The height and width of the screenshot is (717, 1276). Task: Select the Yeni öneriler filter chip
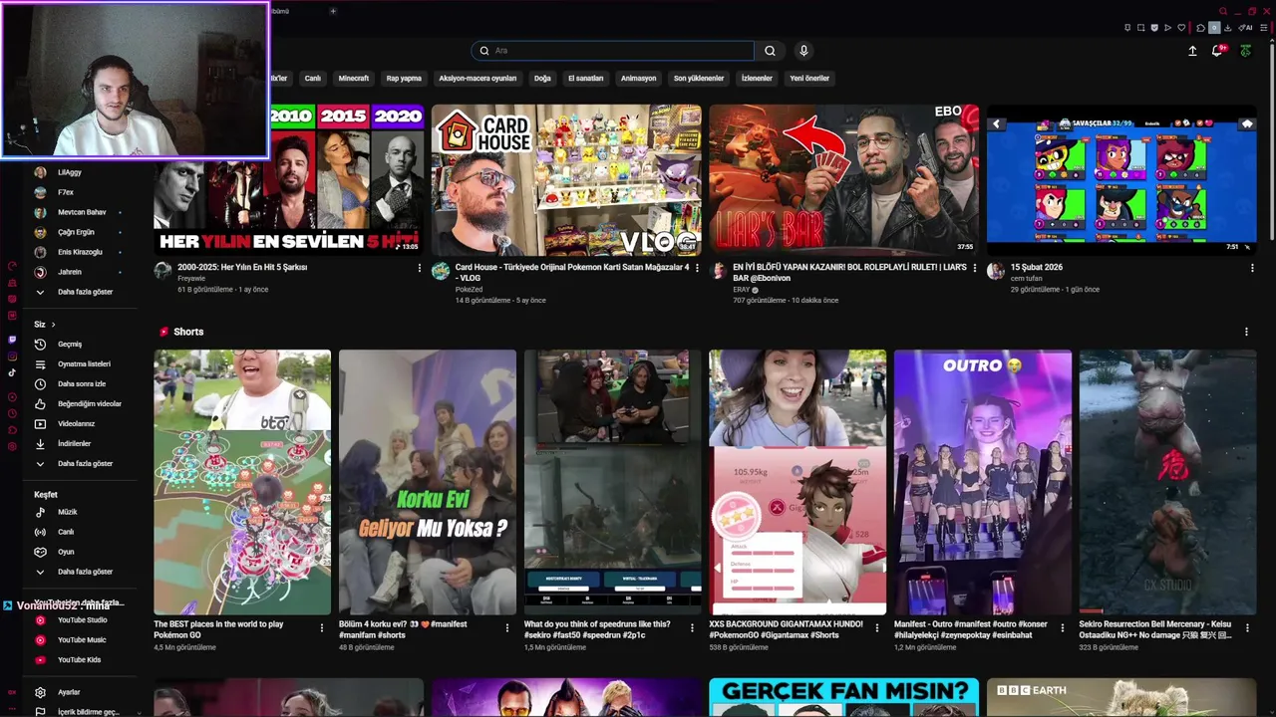click(809, 78)
